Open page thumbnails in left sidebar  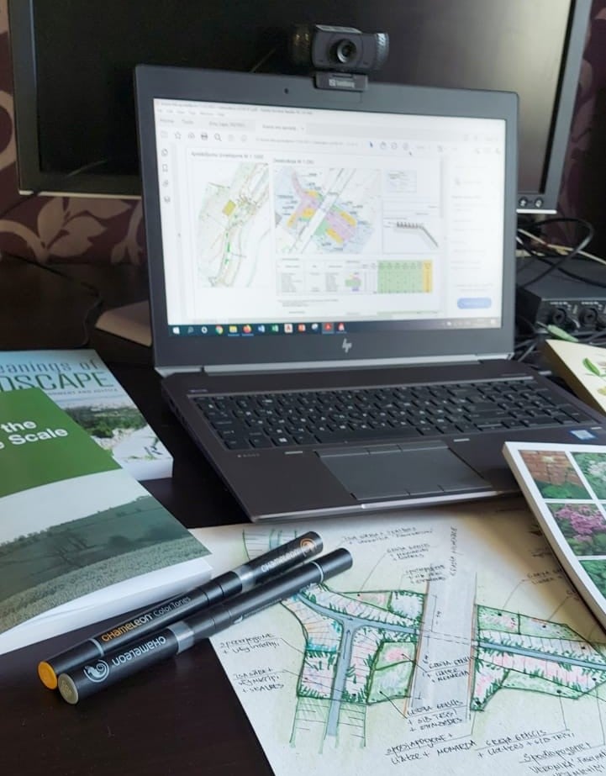point(166,167)
